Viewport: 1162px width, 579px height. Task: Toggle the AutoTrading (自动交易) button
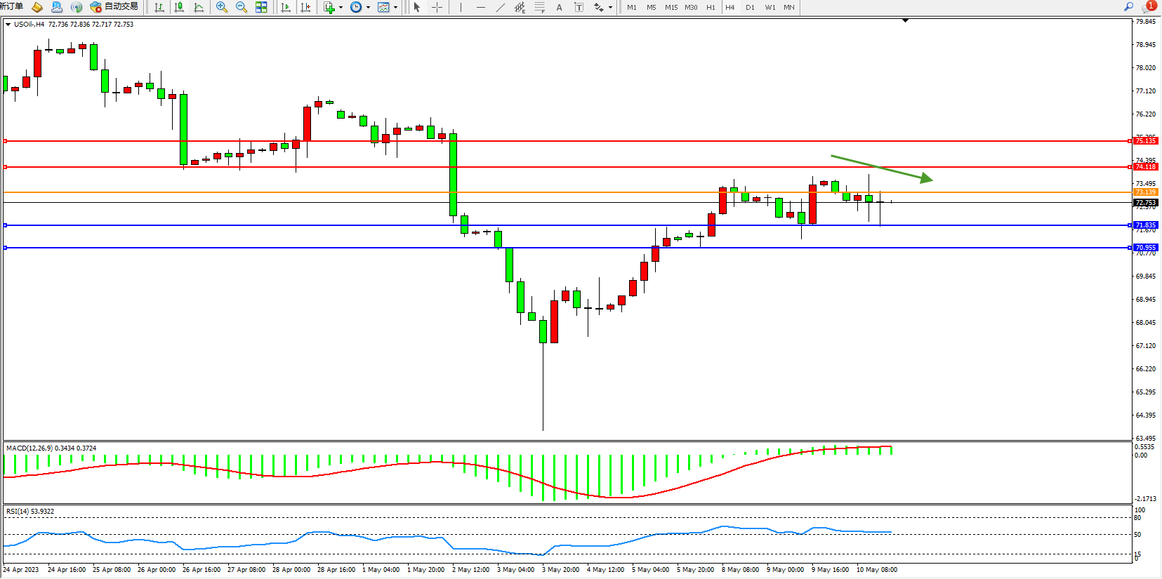point(114,7)
